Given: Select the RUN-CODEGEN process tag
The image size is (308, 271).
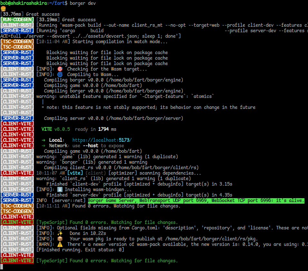Looking at the screenshot, I should pos(17,19).
